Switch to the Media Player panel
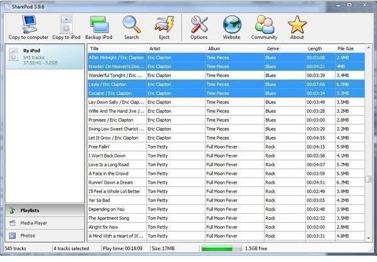 coord(45,223)
